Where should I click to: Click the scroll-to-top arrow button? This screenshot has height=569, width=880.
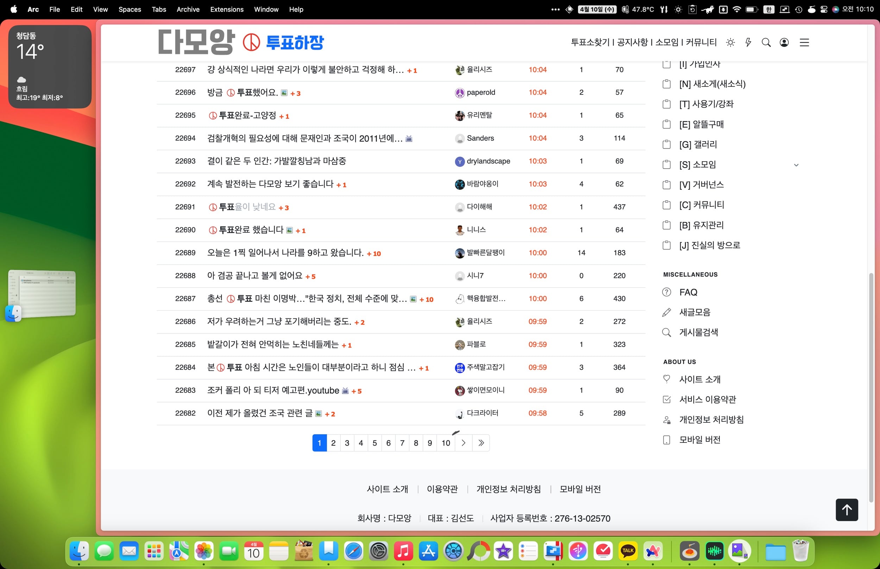pos(847,510)
